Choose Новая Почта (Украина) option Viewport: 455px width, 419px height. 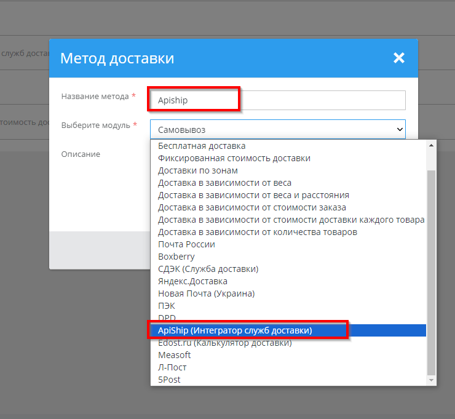click(x=206, y=293)
